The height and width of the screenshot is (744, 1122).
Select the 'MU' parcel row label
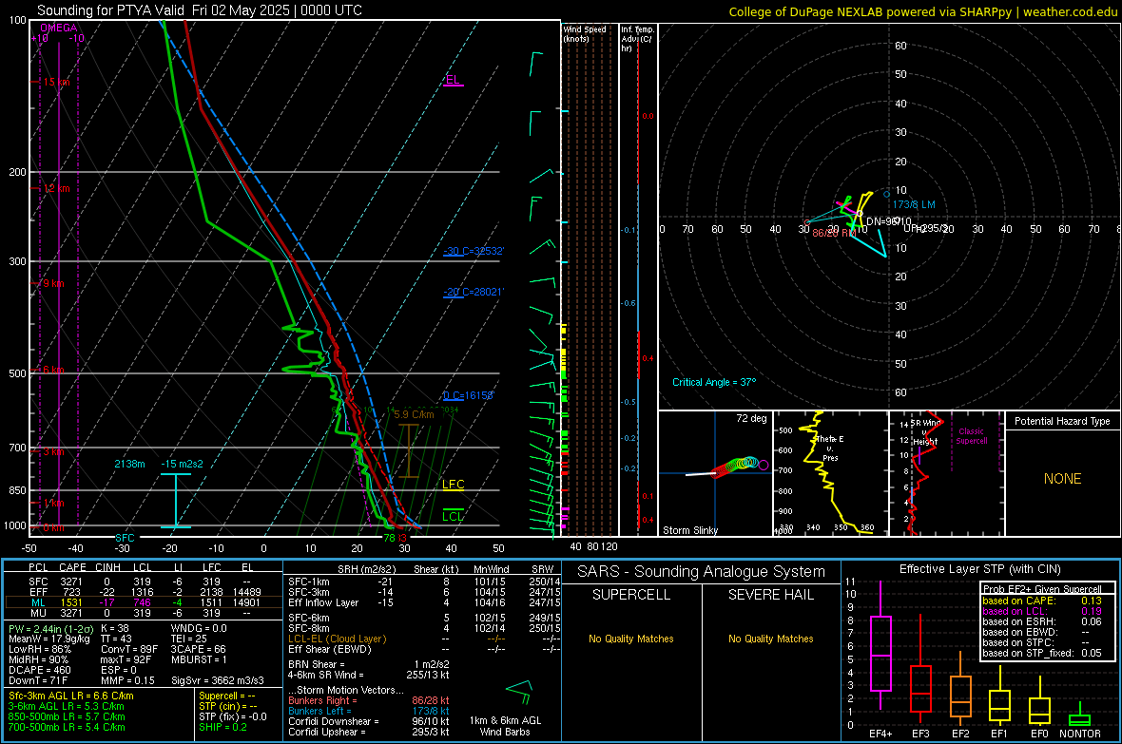point(38,612)
